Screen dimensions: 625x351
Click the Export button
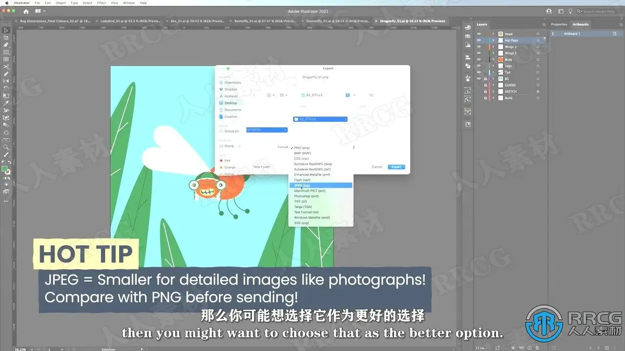[396, 167]
